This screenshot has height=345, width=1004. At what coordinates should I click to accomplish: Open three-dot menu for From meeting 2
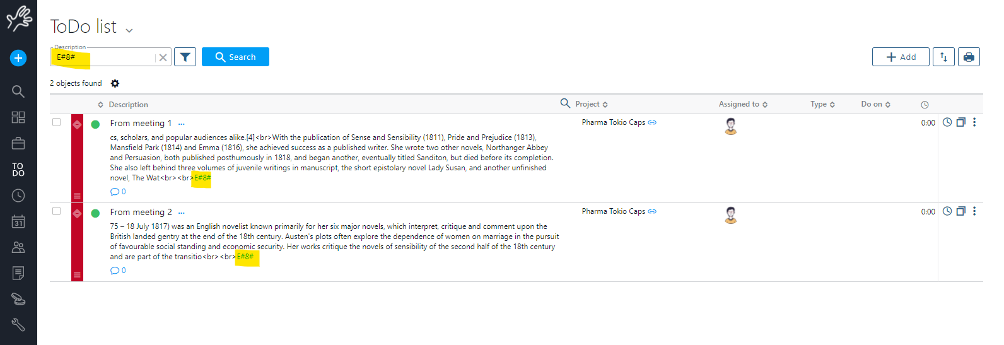pos(974,211)
